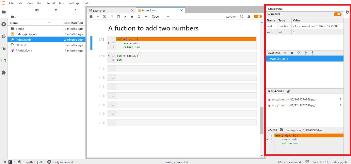351x164 pixels.
Task: Toggle the debugger switch in notebook toolbar
Action: [x=258, y=17]
